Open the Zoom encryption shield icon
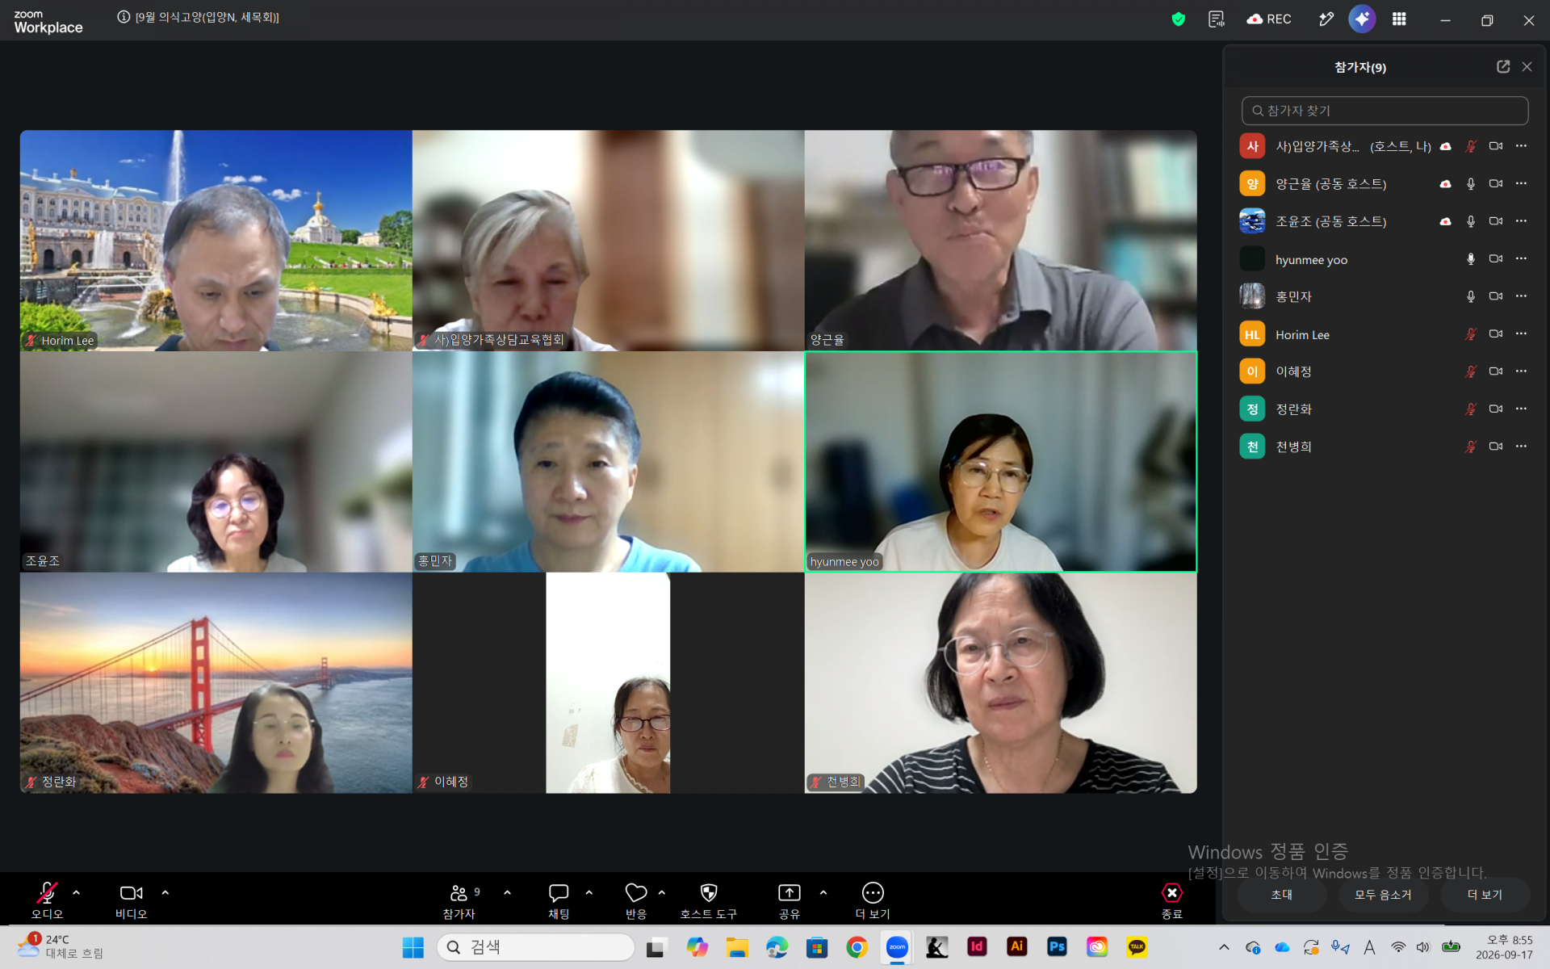1550x969 pixels. (x=1178, y=19)
